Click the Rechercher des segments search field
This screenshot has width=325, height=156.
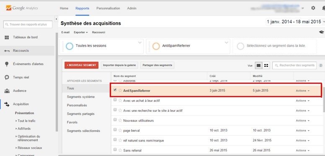click(x=294, y=65)
